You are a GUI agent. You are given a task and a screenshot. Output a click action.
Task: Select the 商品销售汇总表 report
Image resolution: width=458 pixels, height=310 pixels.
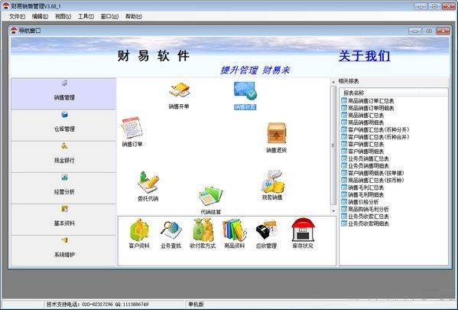[x=362, y=116]
